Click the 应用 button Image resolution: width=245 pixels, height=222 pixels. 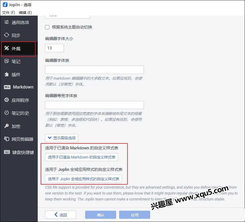point(134,215)
